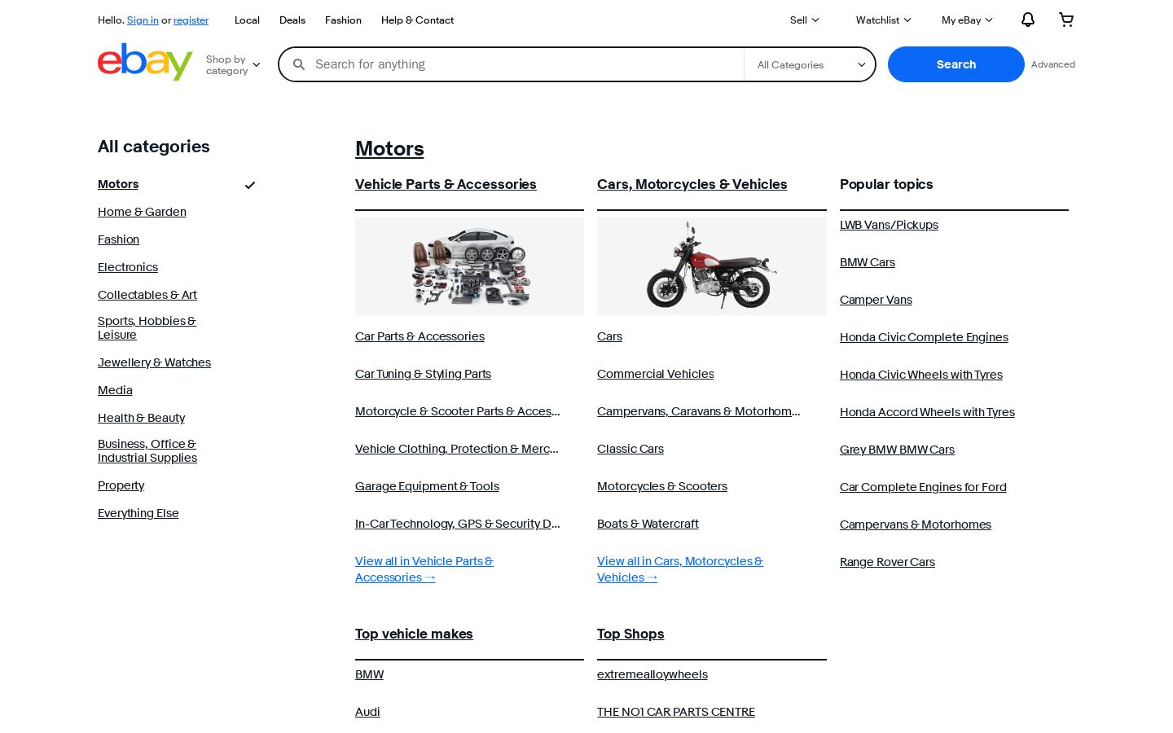The height and width of the screenshot is (733, 1173).
Task: Open the Motors main heading
Action: point(389,149)
